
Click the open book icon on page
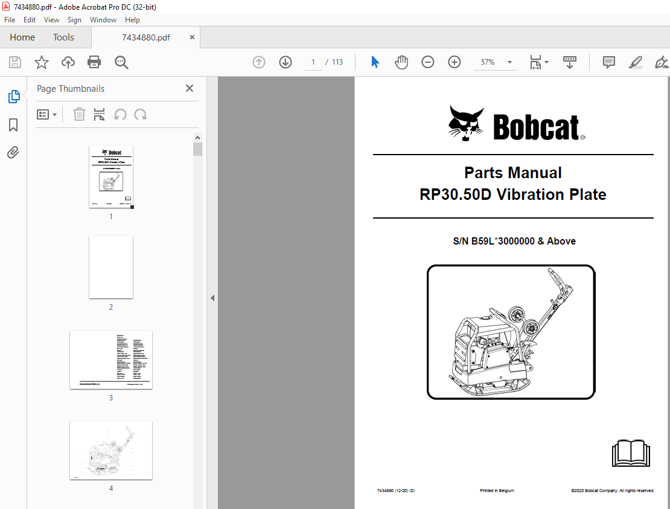[631, 453]
